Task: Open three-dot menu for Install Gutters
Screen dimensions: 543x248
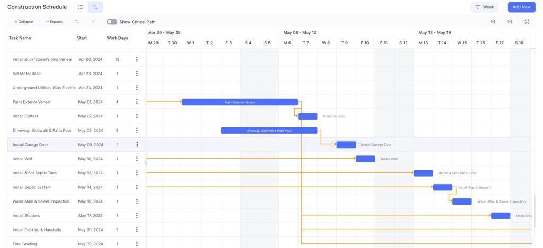Action: (x=137, y=116)
